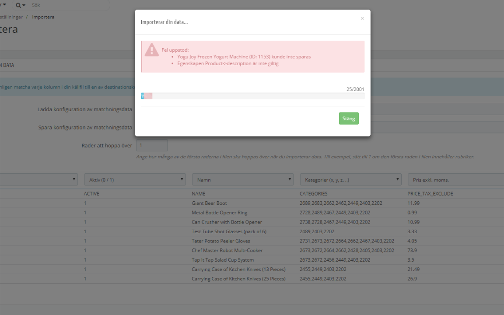The width and height of the screenshot is (504, 315).
Task: Click 'Test Tube Shot Glasses (pack of 6)'
Action: point(229,231)
